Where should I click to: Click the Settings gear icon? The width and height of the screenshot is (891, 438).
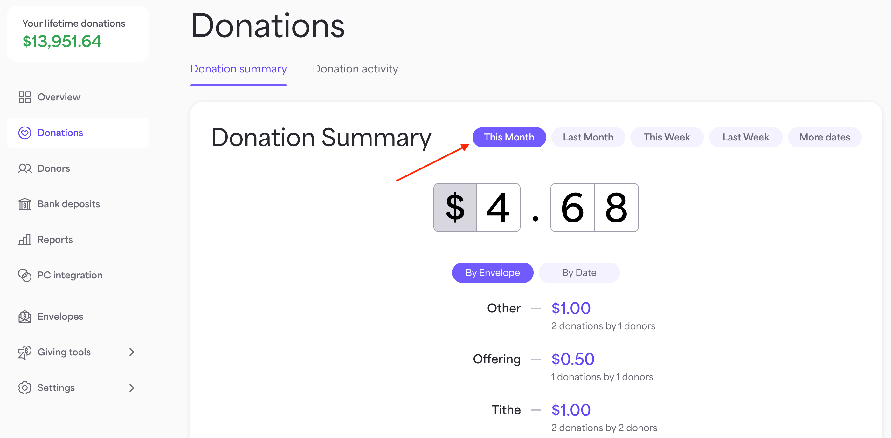(24, 387)
